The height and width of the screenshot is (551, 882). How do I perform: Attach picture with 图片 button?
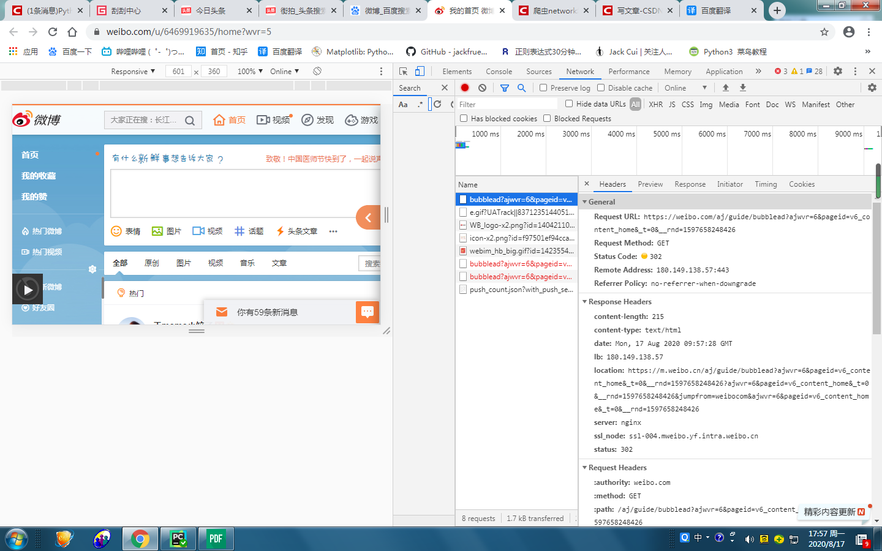[167, 231]
